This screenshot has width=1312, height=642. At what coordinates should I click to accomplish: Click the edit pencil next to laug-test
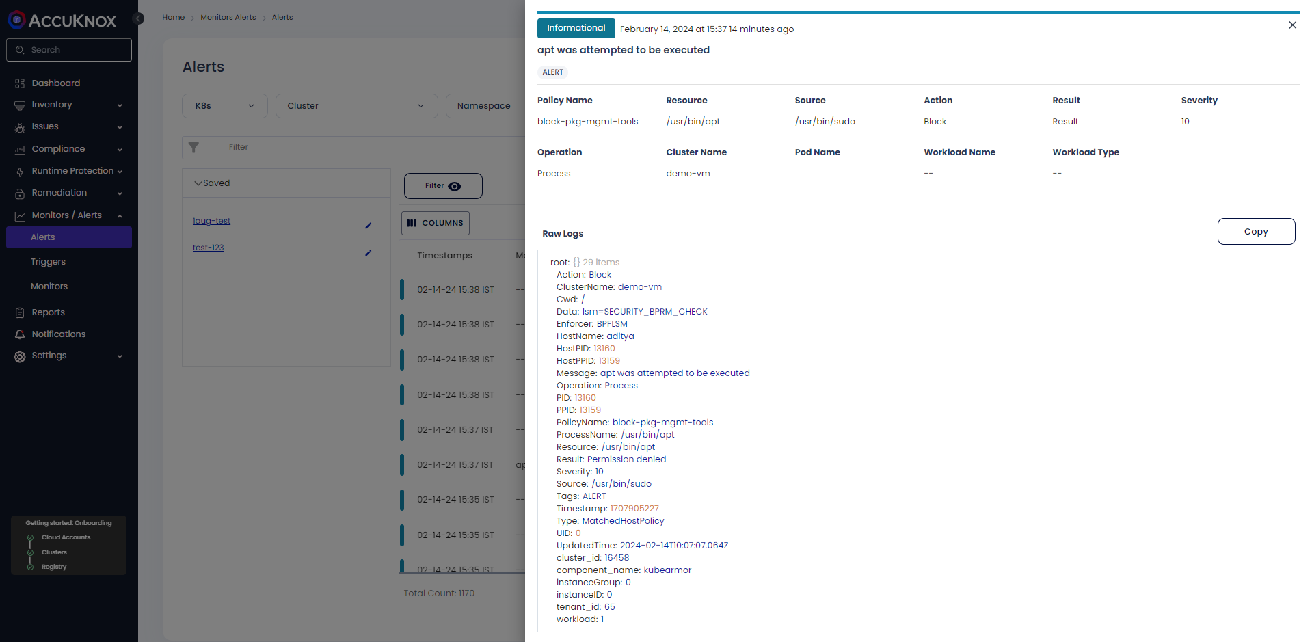point(369,225)
